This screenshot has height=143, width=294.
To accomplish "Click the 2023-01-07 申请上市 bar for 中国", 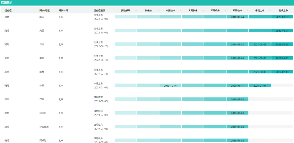I will [x=260, y=86].
